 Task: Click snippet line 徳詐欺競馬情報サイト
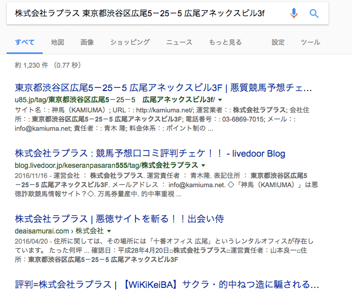point(98,194)
